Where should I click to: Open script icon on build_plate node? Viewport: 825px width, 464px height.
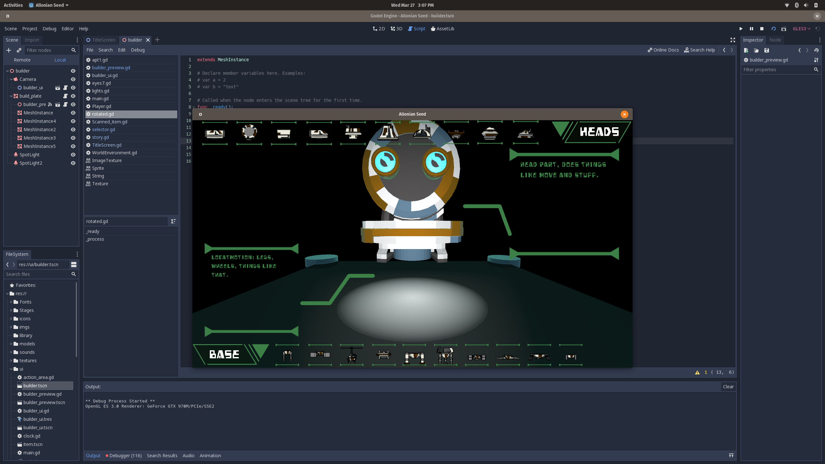pos(65,96)
